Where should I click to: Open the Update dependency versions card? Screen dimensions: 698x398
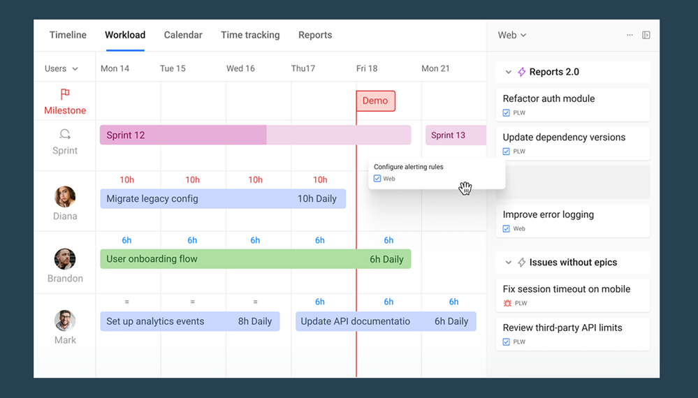572,144
